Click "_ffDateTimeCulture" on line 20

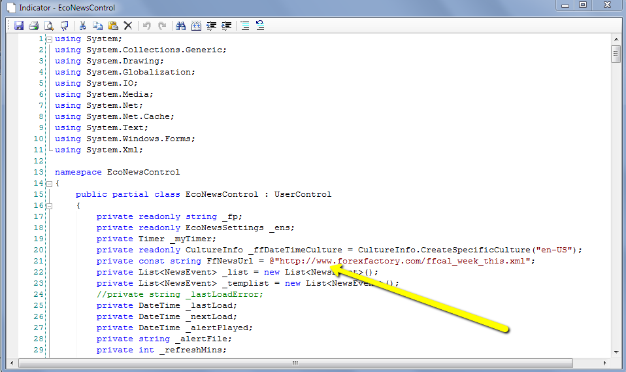tap(295, 250)
